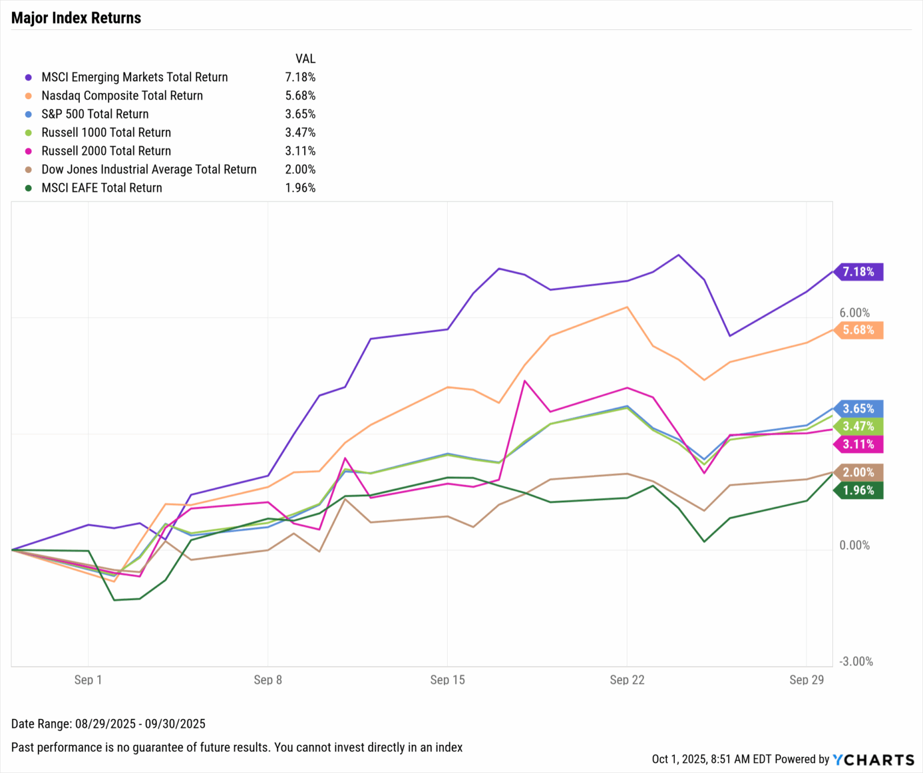Click the tan Dow Jones legend dot
This screenshot has height=773, width=923.
[x=28, y=170]
